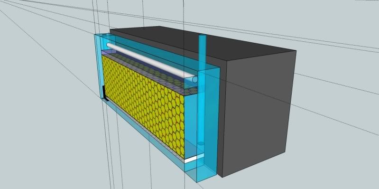This screenshot has width=379, height=189.
Task: Click the white strip below the honeycomb
Action: [x=194, y=158]
